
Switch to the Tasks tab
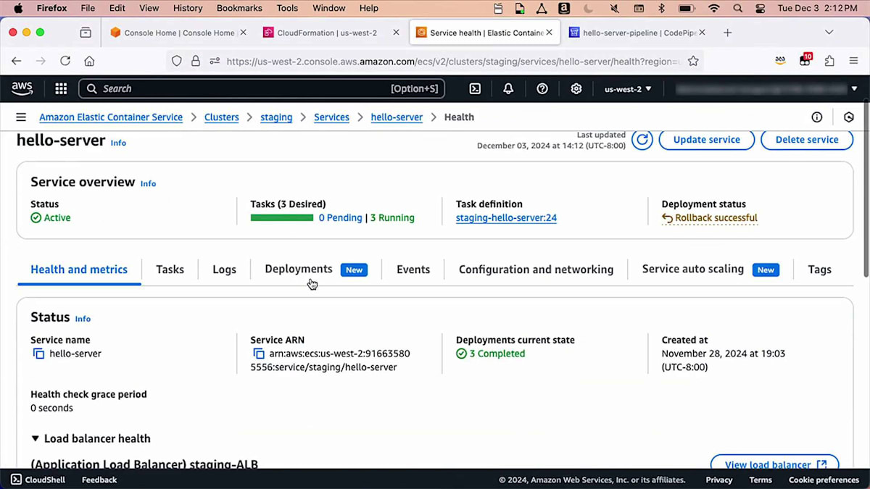(x=170, y=269)
